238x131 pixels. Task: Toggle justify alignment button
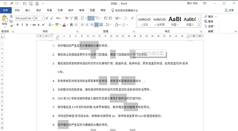96,25
